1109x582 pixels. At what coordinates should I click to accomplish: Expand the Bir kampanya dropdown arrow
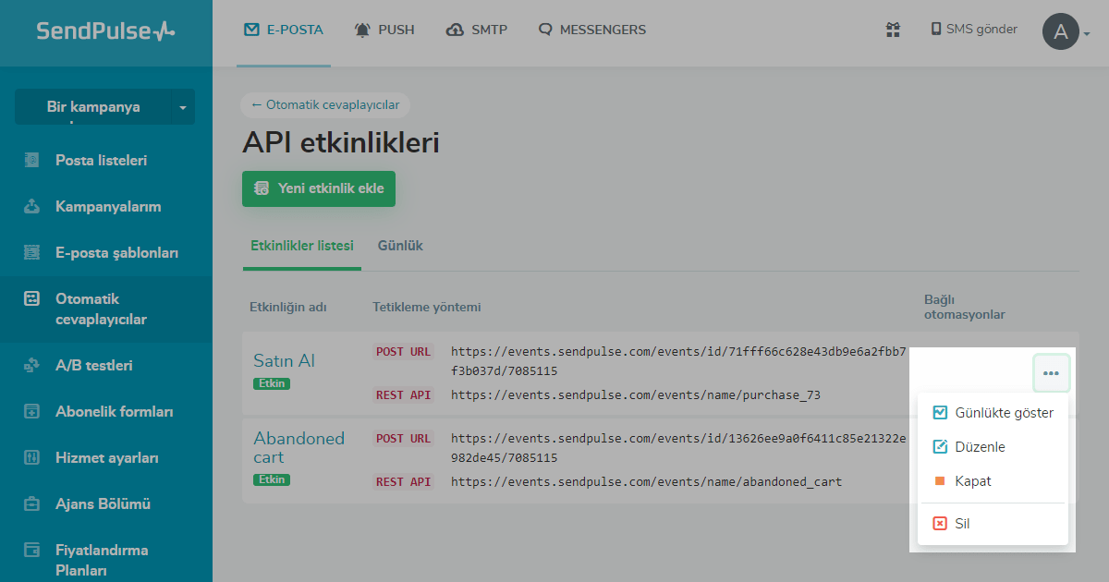182,107
